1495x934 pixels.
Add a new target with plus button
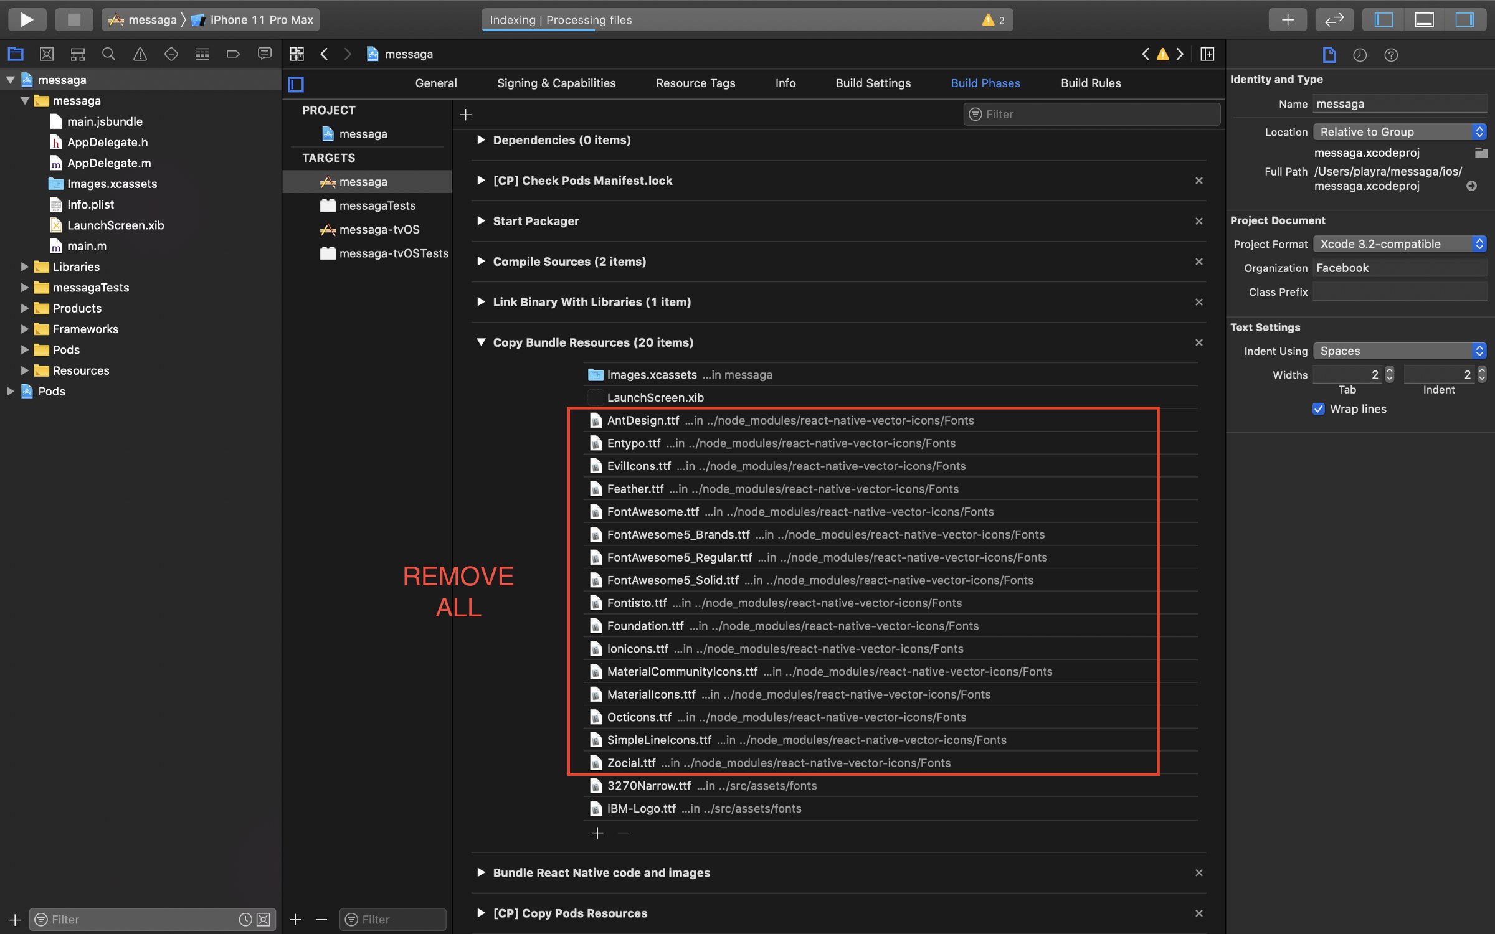(x=295, y=920)
